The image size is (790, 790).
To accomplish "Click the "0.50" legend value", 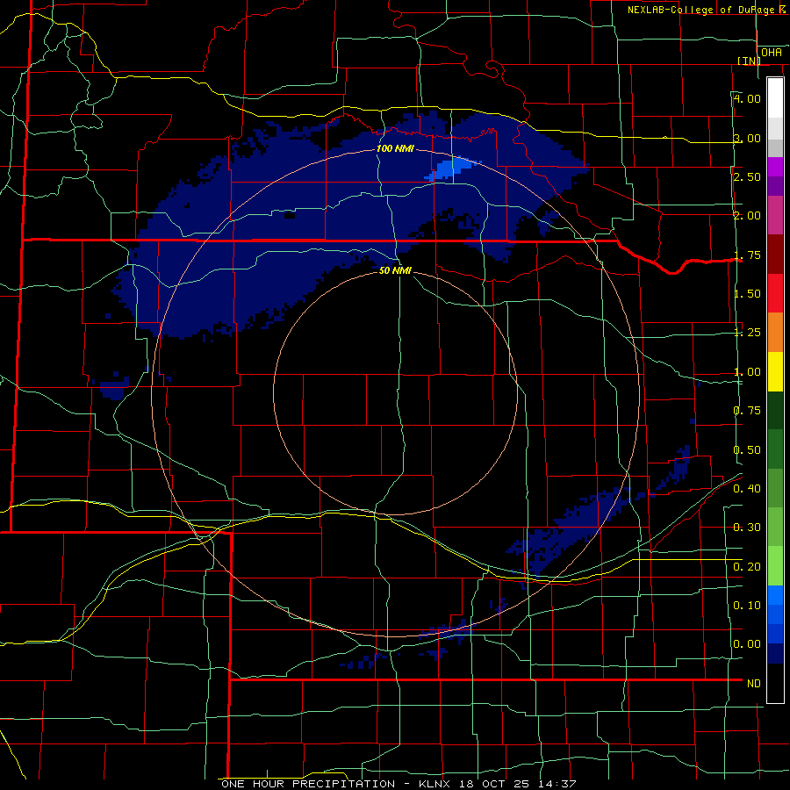I will coord(747,450).
